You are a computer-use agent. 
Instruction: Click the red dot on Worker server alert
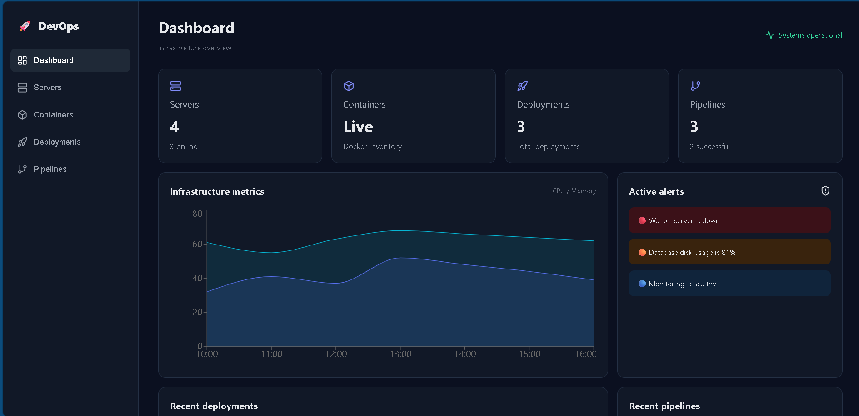pos(642,220)
